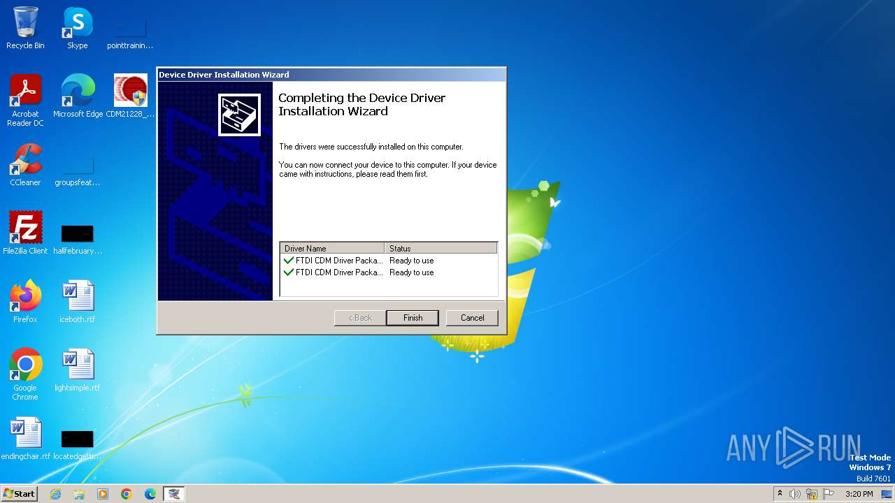
Task: Select the Google Chrome desktop shortcut
Action: tap(25, 375)
